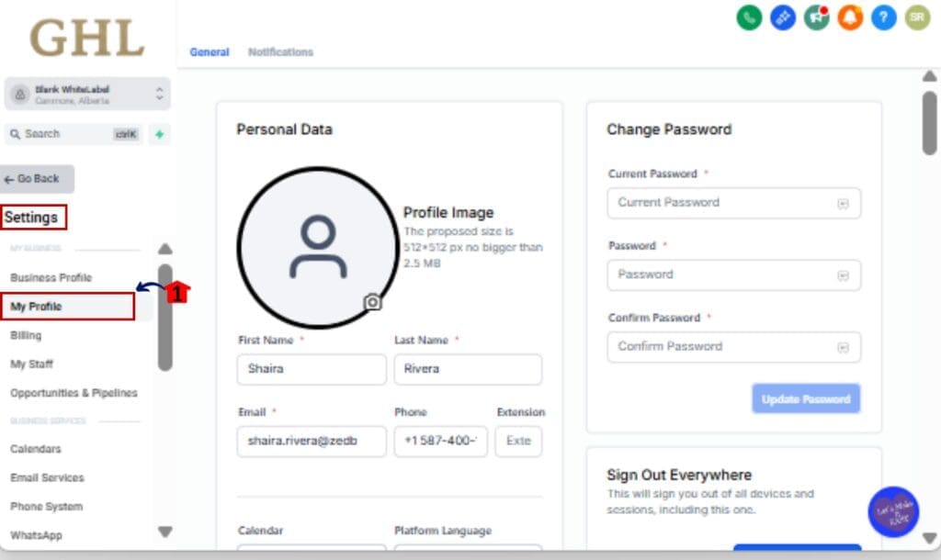Toggle visibility in Confirm Password field

(x=842, y=347)
